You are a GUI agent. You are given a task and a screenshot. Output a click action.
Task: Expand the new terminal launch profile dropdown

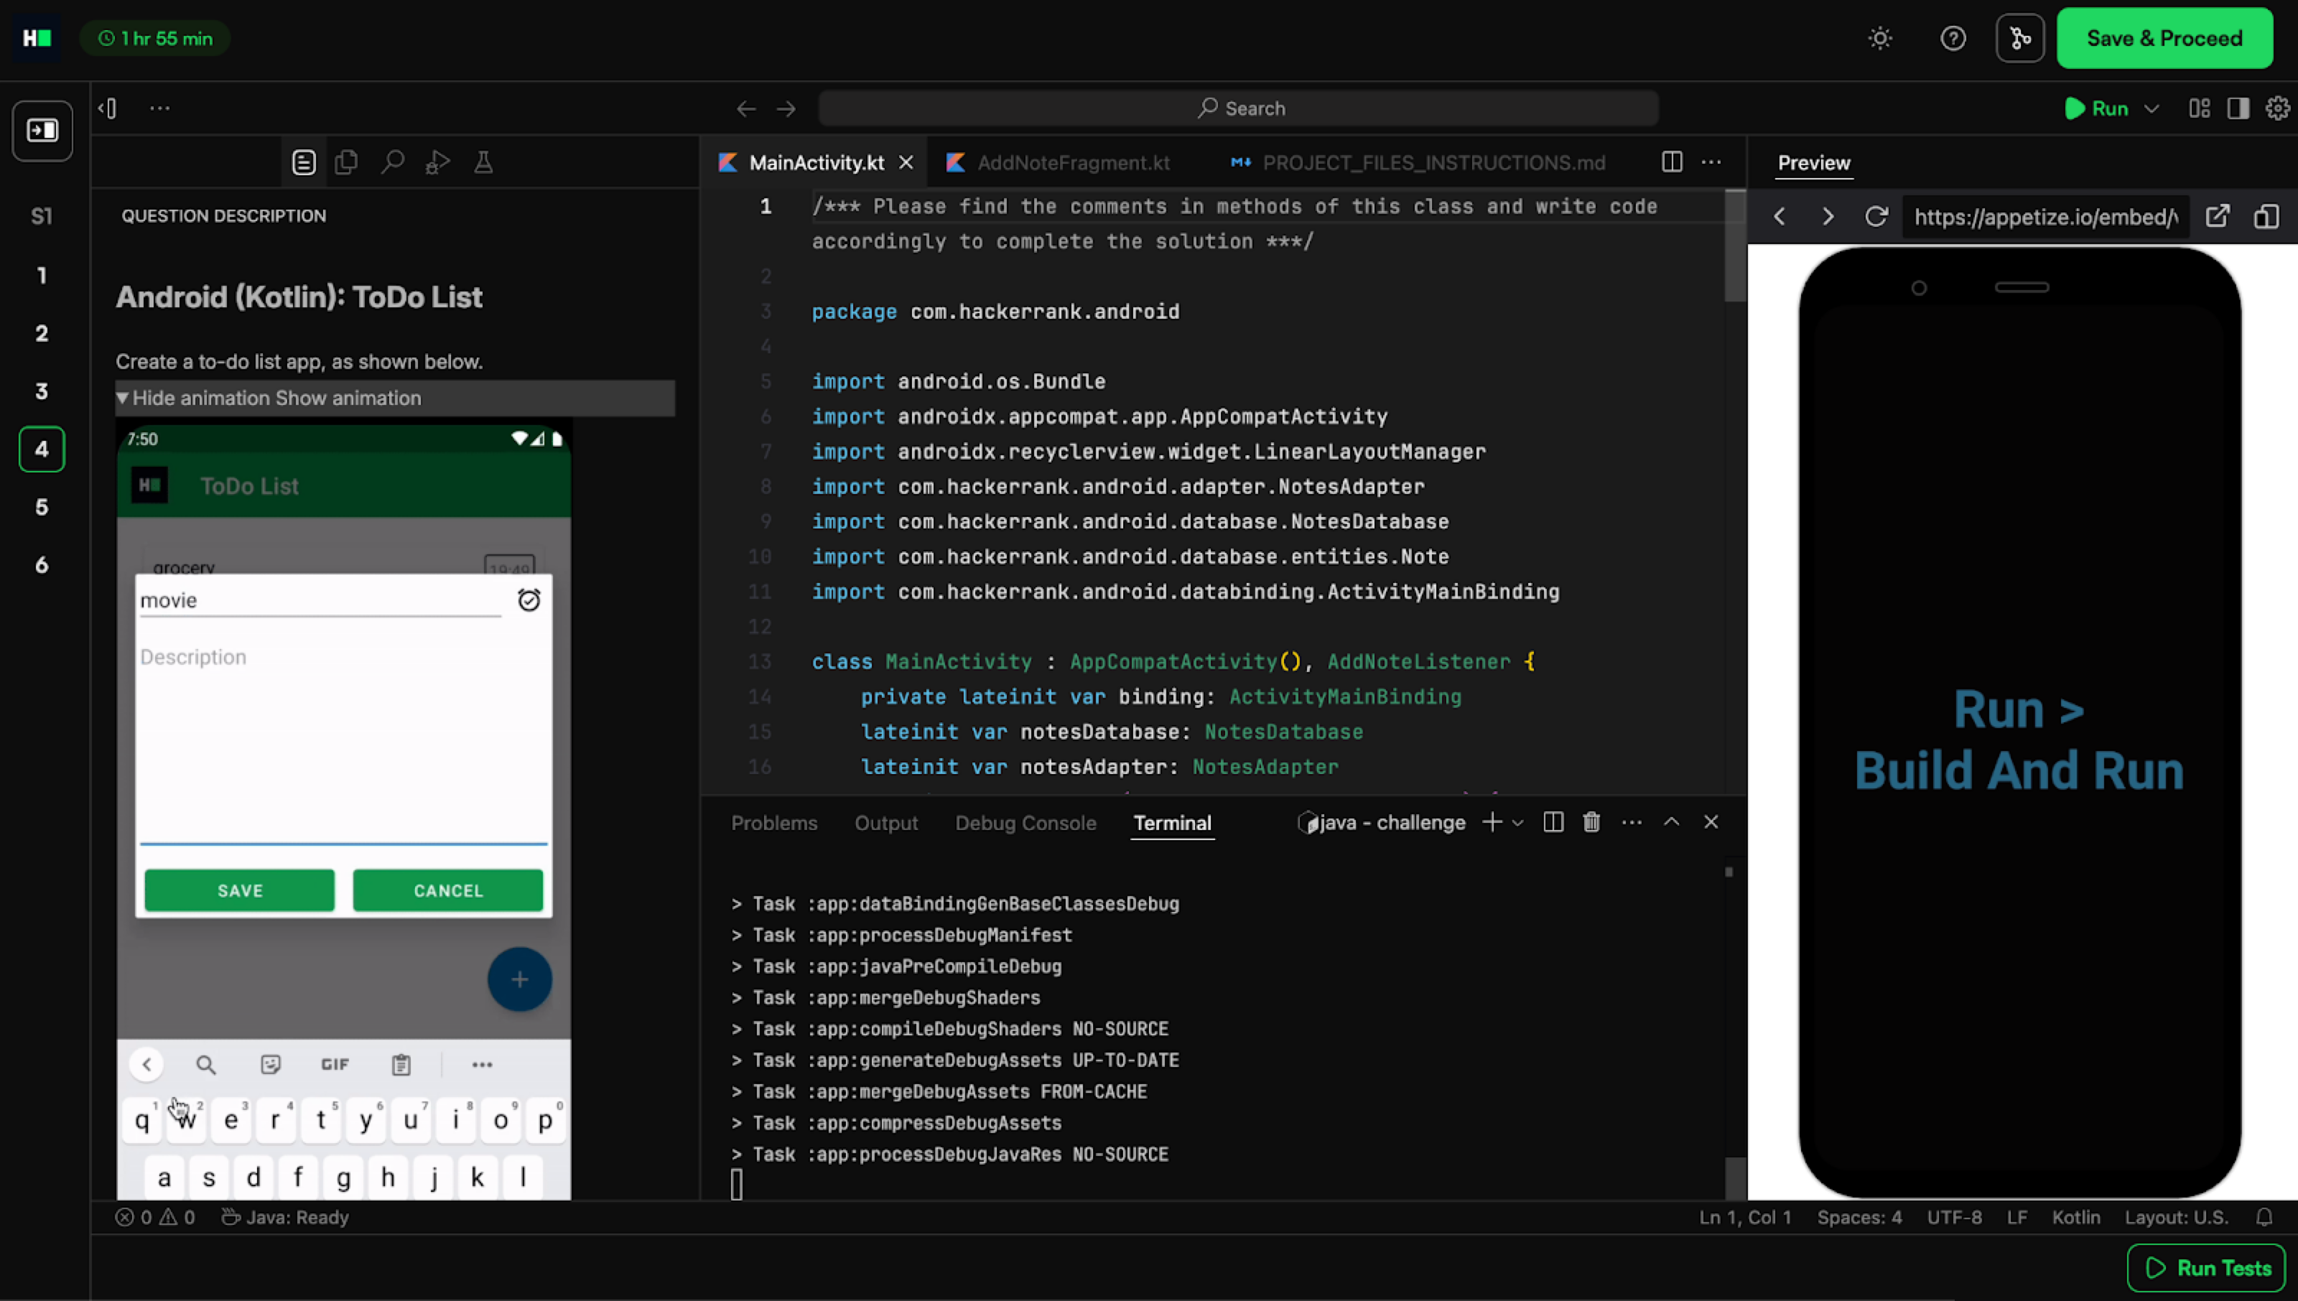tap(1517, 823)
